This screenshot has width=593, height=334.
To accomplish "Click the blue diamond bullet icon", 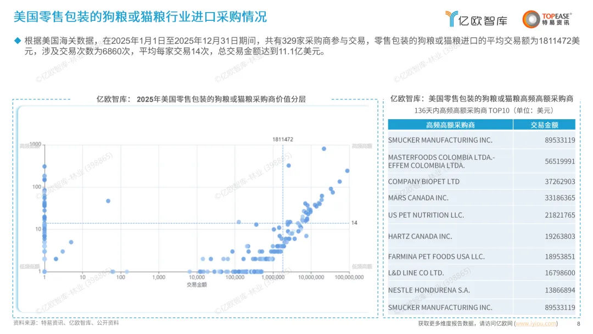I will [18, 41].
